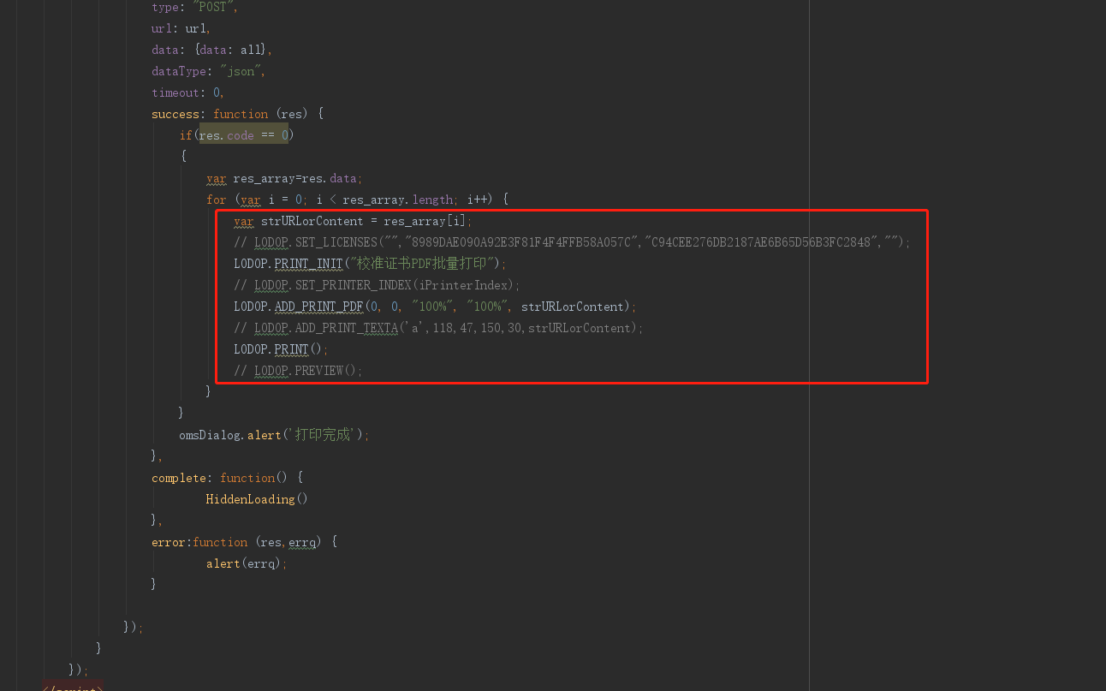Click the 'alert(errq);' line
The image size is (1106, 691).
click(247, 563)
